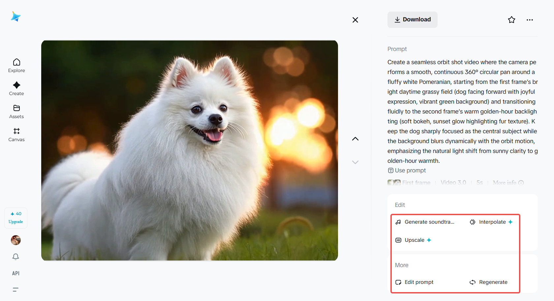Click the Upgrade credits button
This screenshot has width=554, height=301.
(x=16, y=218)
